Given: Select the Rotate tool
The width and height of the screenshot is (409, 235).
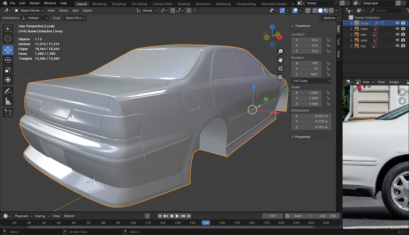Looking at the screenshot, I should 8,60.
